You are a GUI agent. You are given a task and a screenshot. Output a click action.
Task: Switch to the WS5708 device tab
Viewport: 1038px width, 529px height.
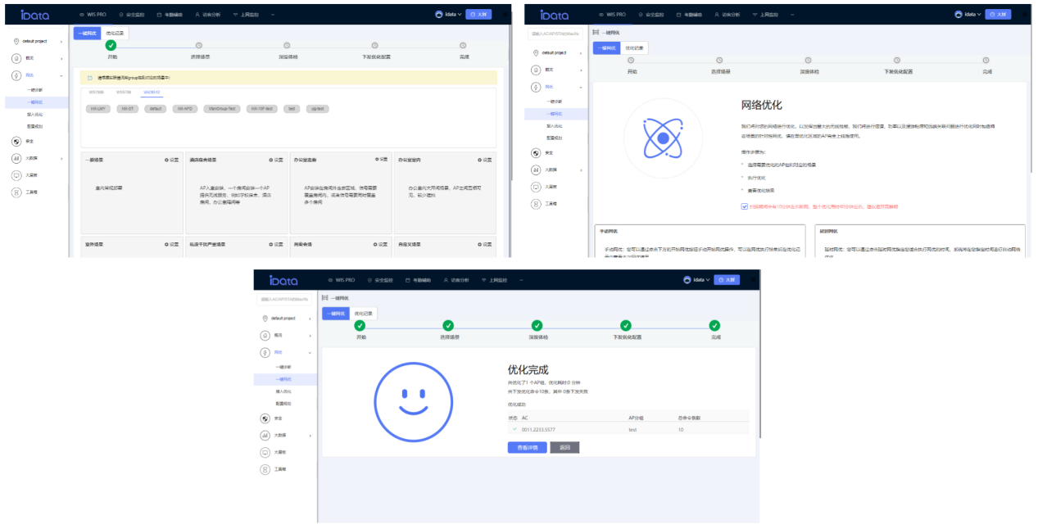tap(124, 92)
